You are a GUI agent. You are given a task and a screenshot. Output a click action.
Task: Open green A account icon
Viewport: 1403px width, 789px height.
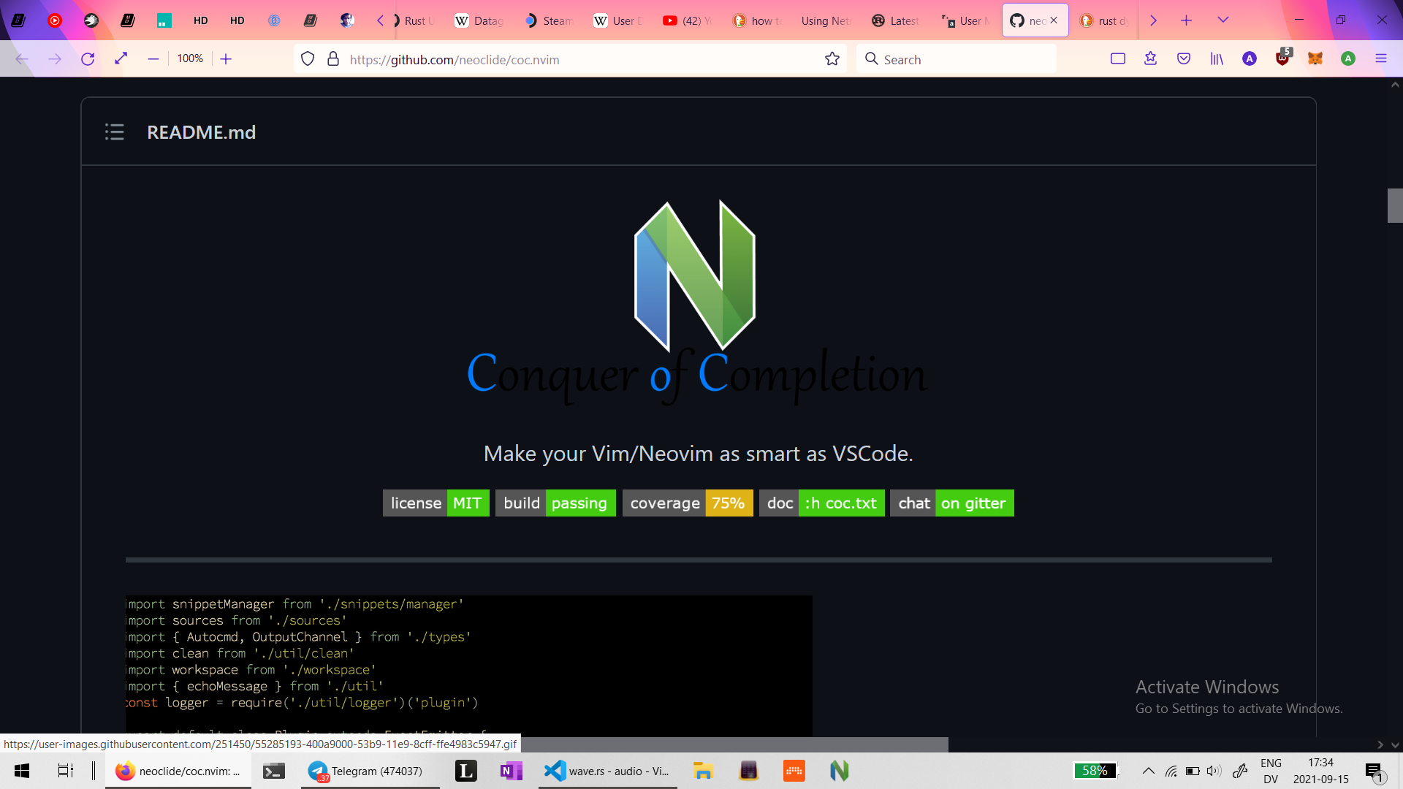1348,59
